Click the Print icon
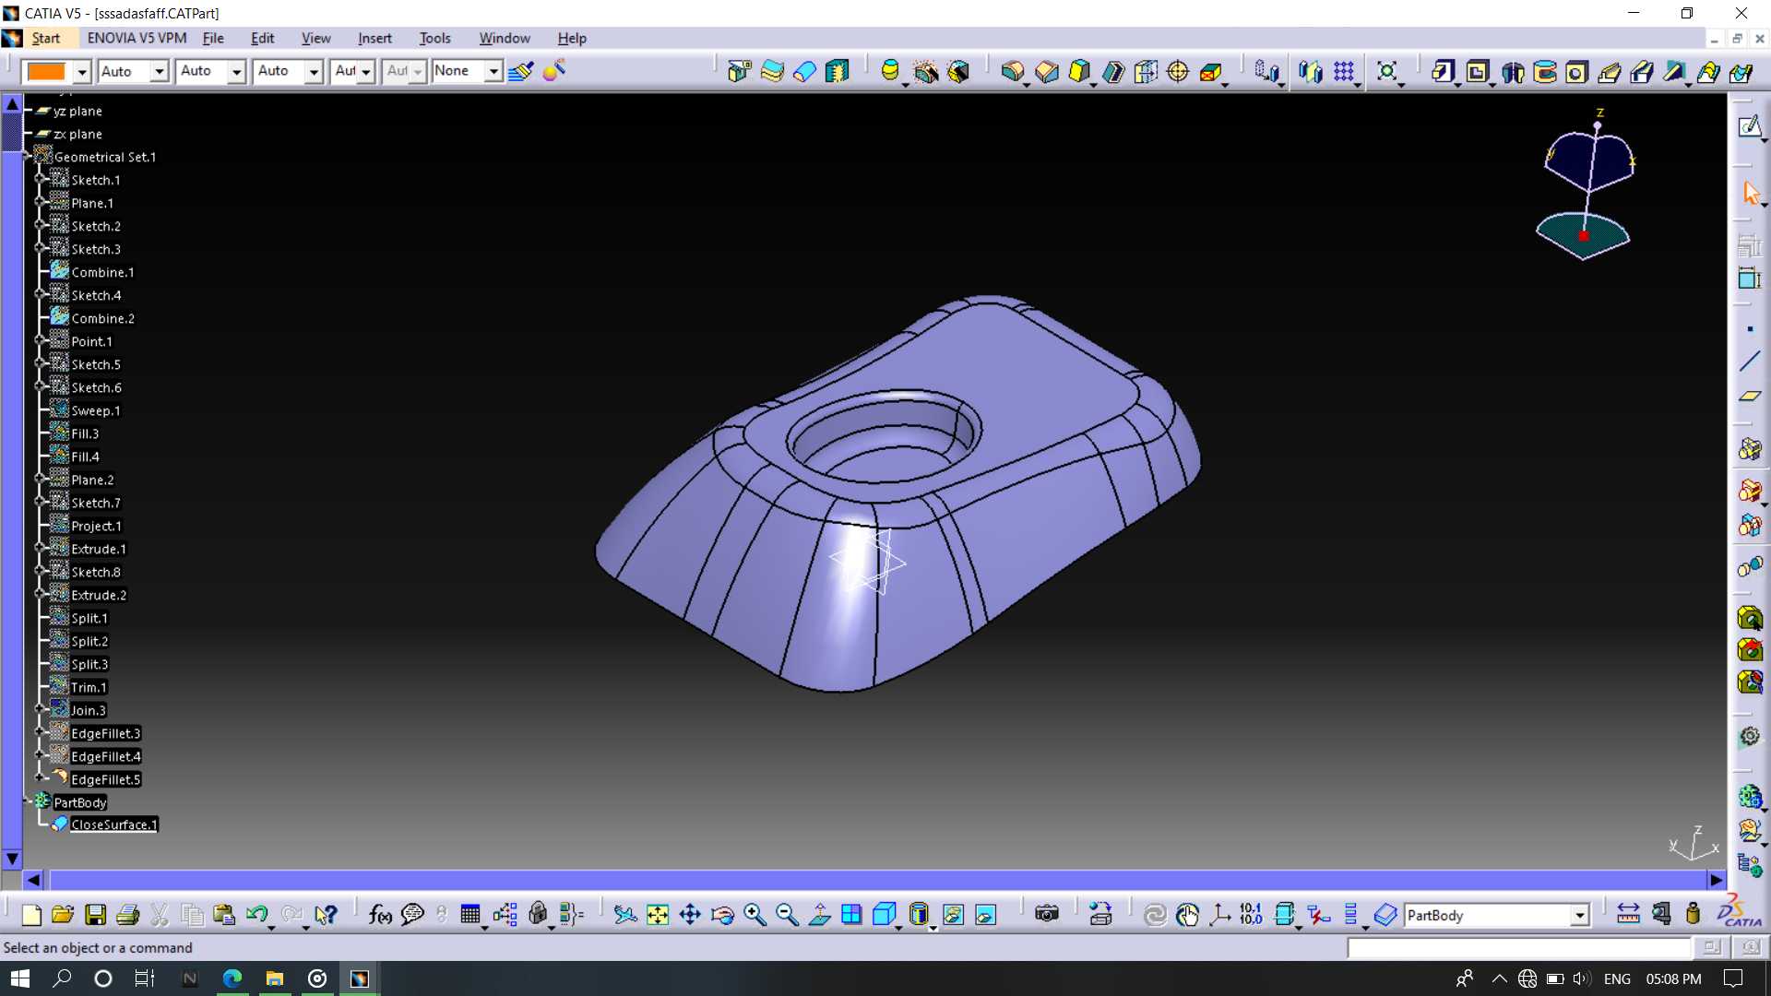This screenshot has height=996, width=1771. pos(127,915)
